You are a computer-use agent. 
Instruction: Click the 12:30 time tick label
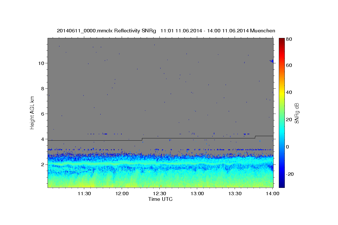point(160,193)
